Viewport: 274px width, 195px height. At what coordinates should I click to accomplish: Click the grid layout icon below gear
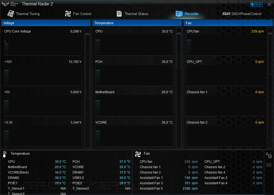point(269,165)
